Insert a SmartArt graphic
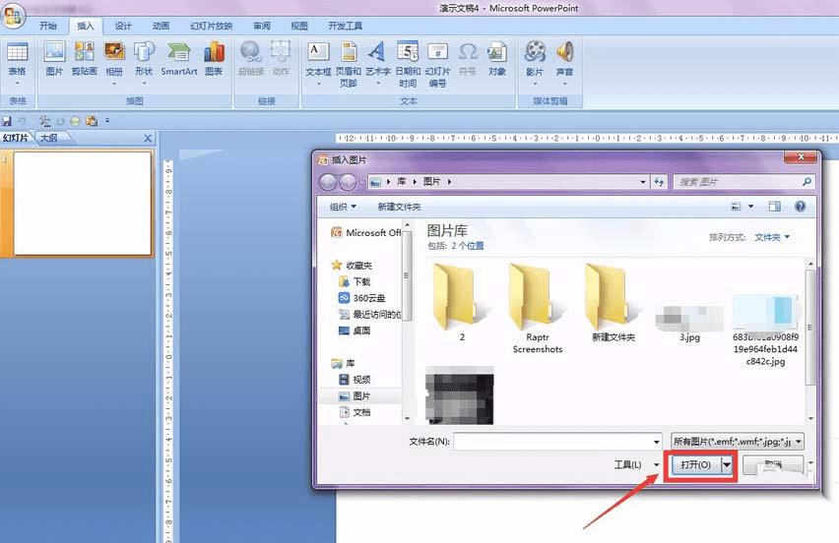Image resolution: width=839 pixels, height=543 pixels. [178, 58]
